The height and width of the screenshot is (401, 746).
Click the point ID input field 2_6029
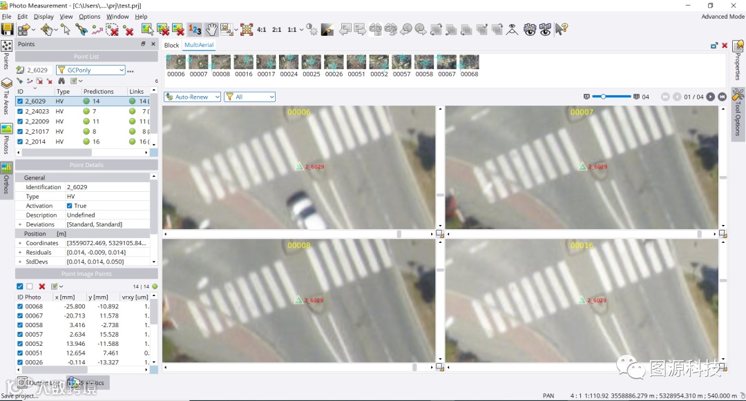[x=39, y=70]
